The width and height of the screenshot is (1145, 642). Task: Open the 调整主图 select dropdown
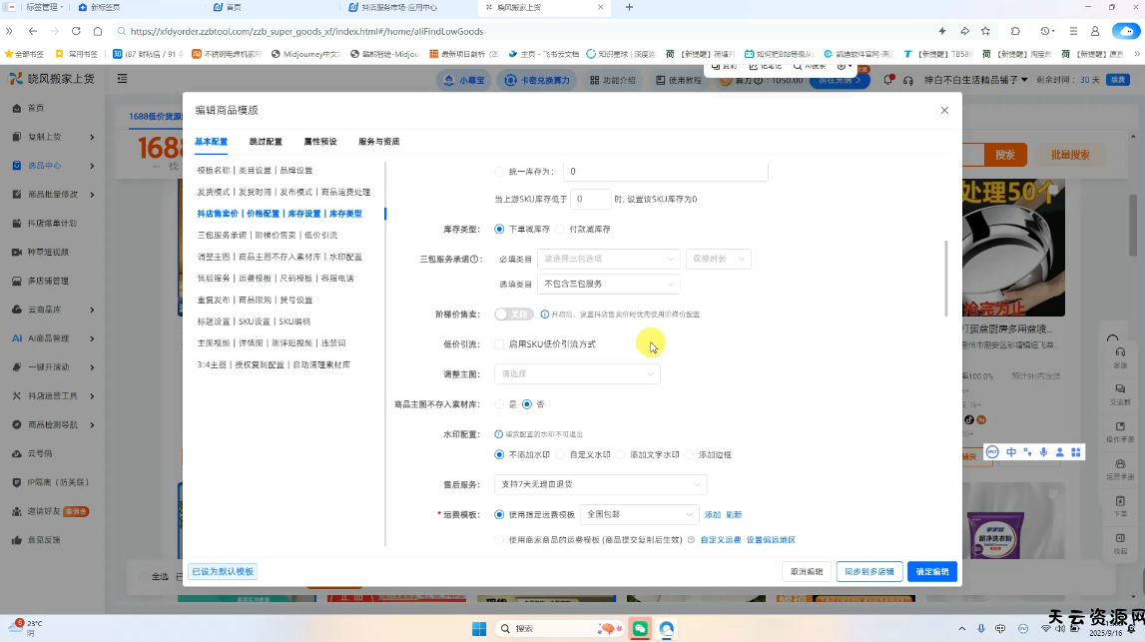(x=577, y=374)
